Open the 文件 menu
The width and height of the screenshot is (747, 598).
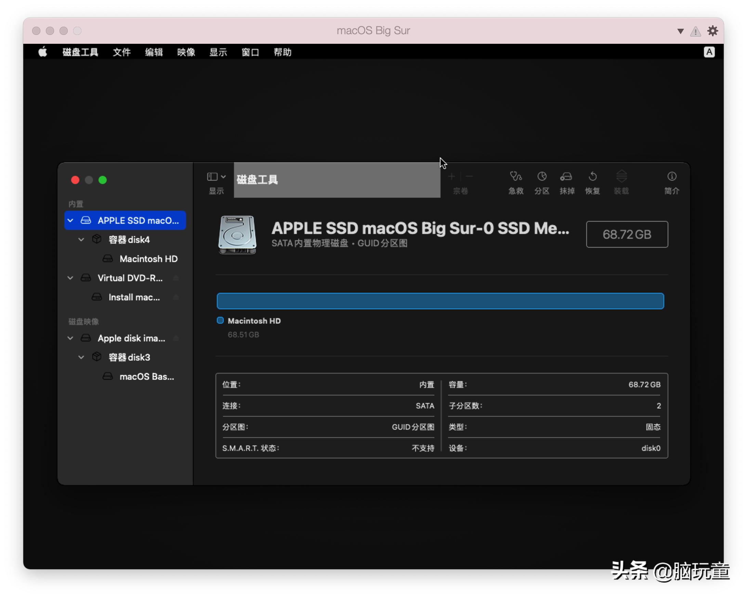point(122,52)
